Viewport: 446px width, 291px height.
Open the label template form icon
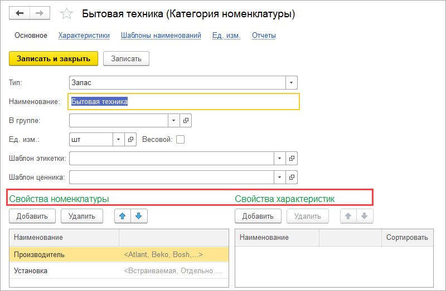pos(292,159)
